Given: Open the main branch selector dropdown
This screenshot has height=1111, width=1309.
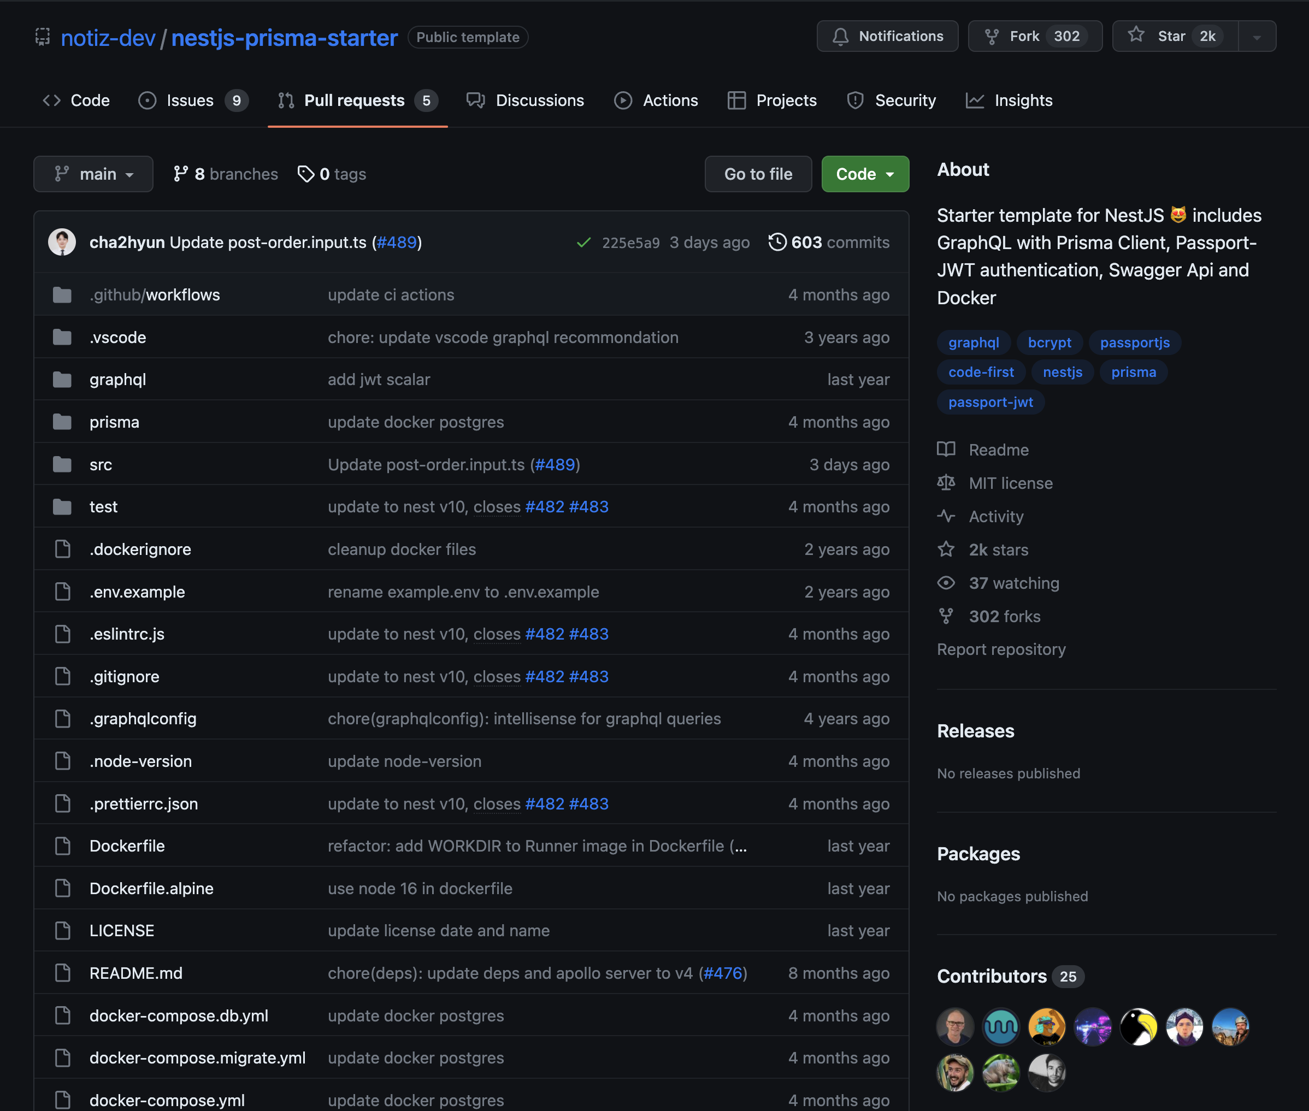Looking at the screenshot, I should coord(93,174).
